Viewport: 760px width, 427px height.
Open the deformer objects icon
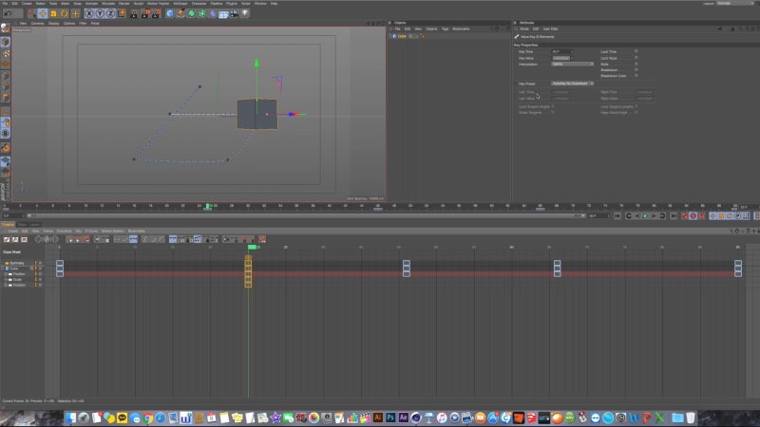click(x=213, y=14)
